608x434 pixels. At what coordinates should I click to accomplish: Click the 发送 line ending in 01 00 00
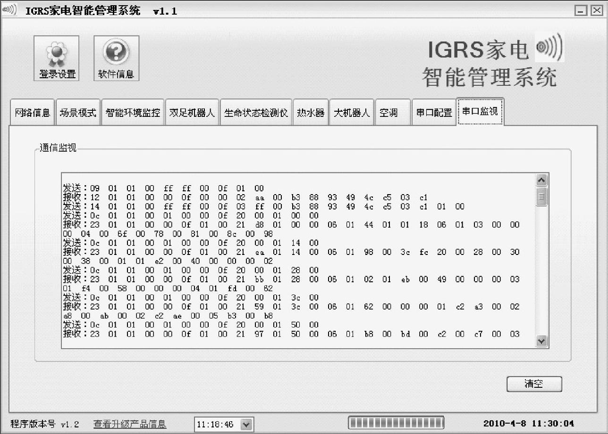[191, 216]
